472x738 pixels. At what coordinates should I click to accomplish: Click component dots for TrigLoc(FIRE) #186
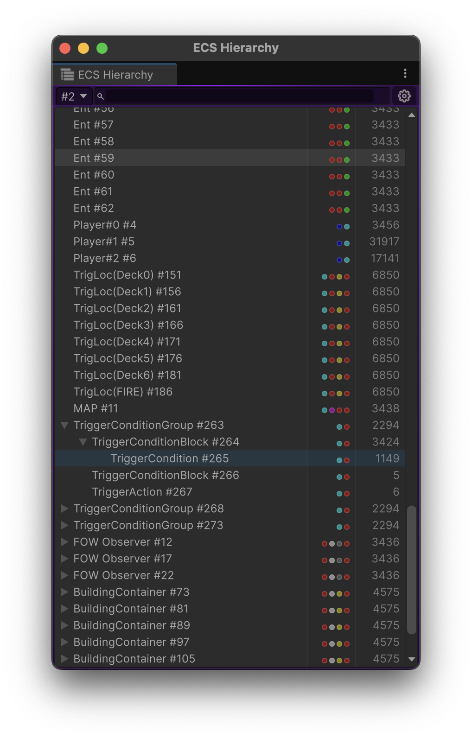336,394
